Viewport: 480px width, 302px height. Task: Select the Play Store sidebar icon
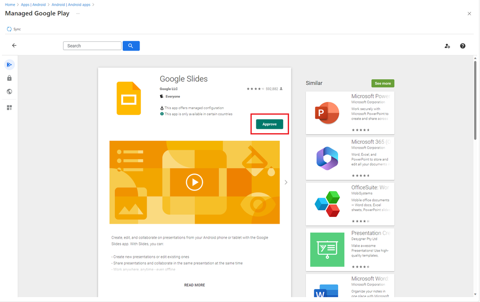tap(10, 64)
